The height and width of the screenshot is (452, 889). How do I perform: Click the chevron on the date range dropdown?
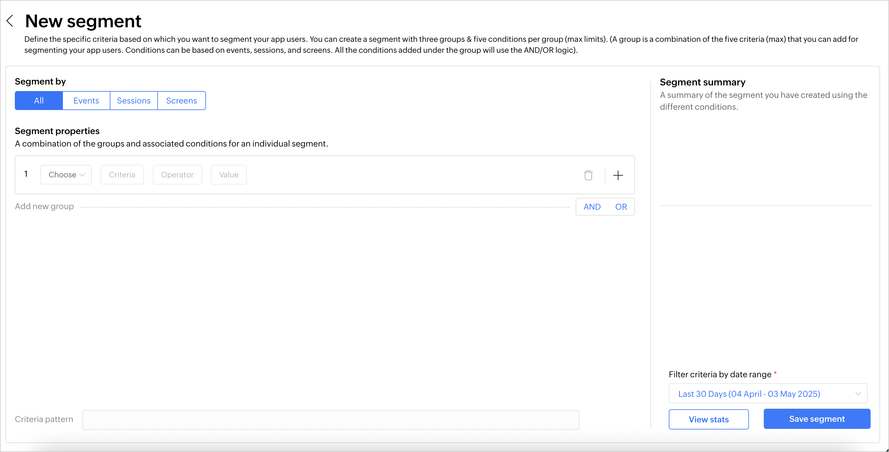tap(858, 393)
